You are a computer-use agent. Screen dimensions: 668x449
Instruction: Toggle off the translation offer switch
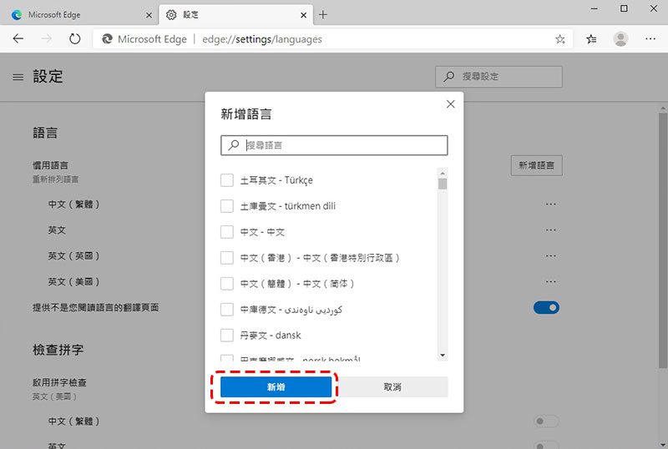[546, 308]
